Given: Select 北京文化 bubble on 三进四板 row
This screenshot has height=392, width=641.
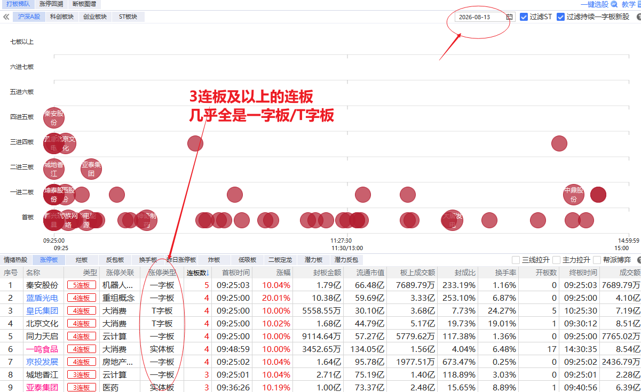Looking at the screenshot, I should [66, 143].
